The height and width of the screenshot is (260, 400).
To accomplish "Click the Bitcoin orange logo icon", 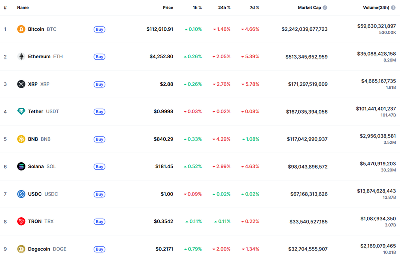I will pos(21,29).
